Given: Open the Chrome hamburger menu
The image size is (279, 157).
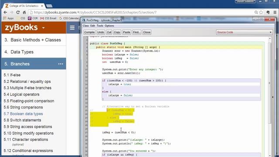Looking at the screenshot, I should [275, 12].
